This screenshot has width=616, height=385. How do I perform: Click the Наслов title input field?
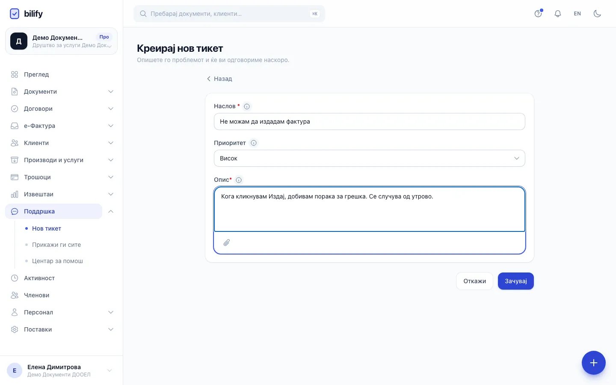[x=370, y=121]
